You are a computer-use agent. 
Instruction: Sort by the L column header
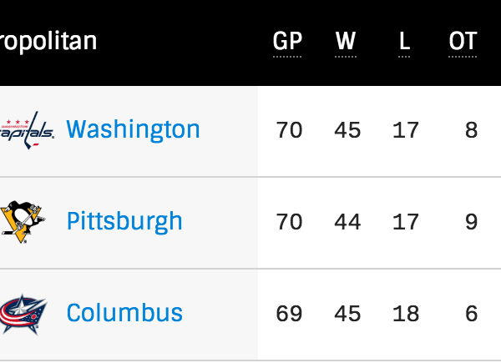click(x=404, y=41)
